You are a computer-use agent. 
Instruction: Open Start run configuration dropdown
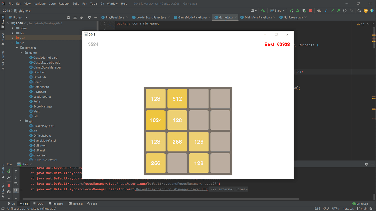[277, 11]
